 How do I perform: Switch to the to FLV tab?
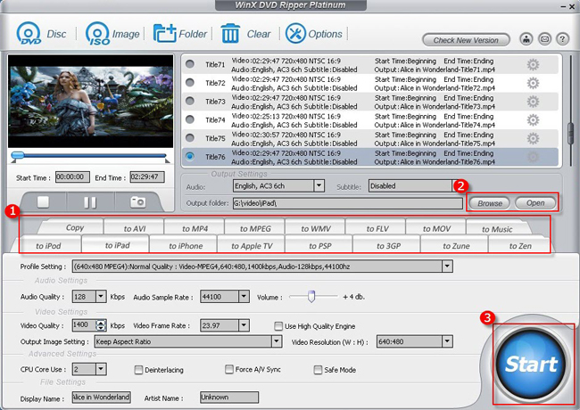(x=377, y=228)
